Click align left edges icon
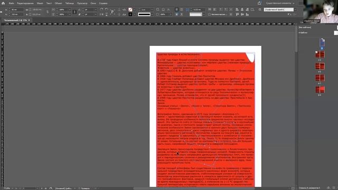 pyautogui.click(x=237, y=9)
